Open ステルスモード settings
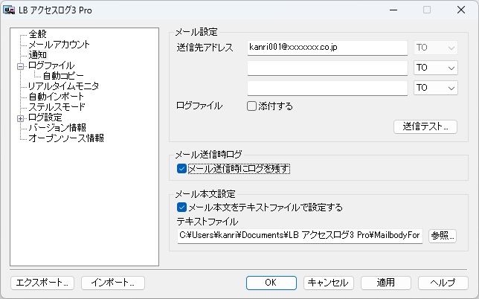 [x=57, y=107]
